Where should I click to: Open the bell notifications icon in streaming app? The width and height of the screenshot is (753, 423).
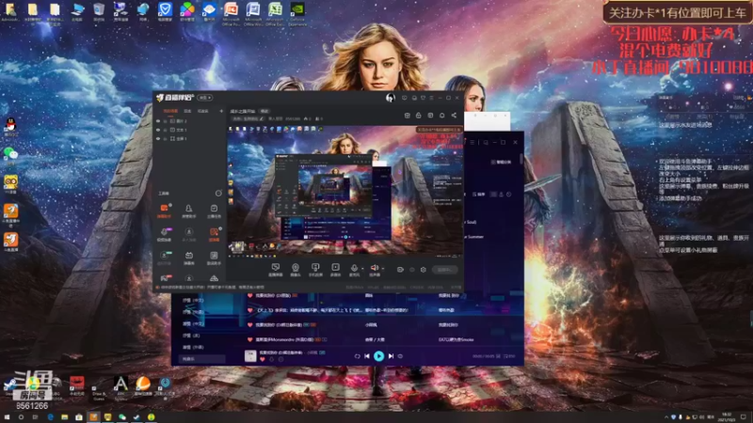[x=441, y=115]
